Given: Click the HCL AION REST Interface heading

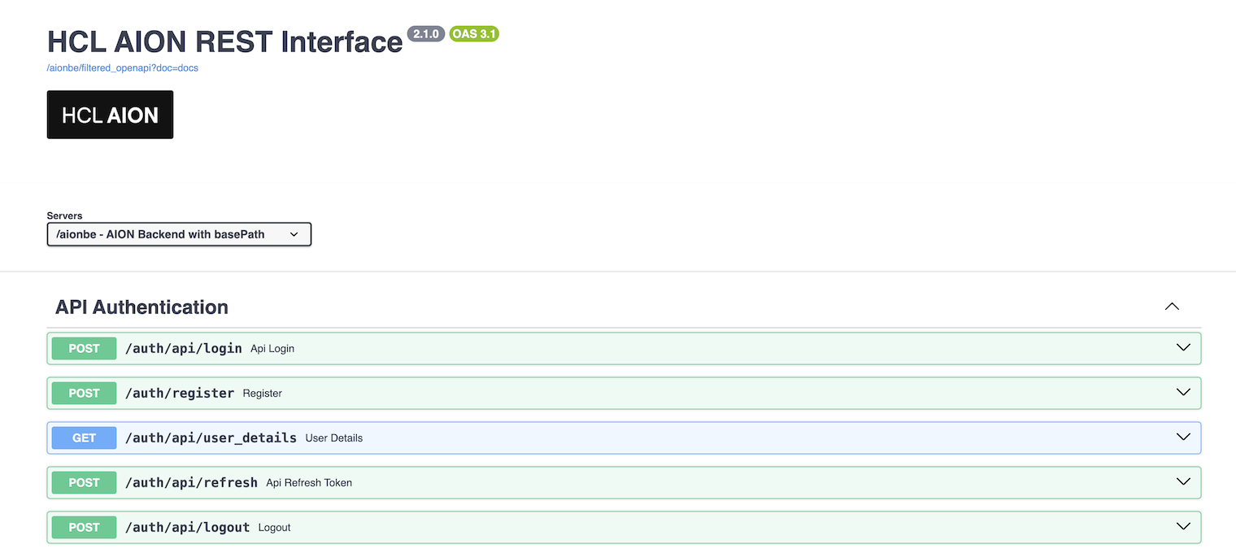Looking at the screenshot, I should (x=224, y=41).
